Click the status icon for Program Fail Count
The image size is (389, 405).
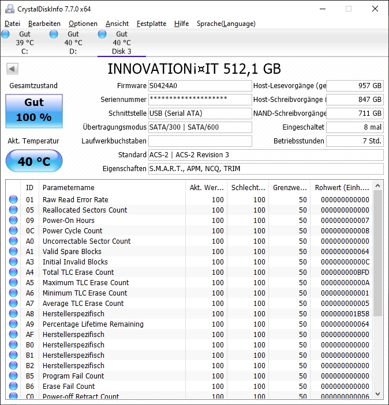coord(13,376)
